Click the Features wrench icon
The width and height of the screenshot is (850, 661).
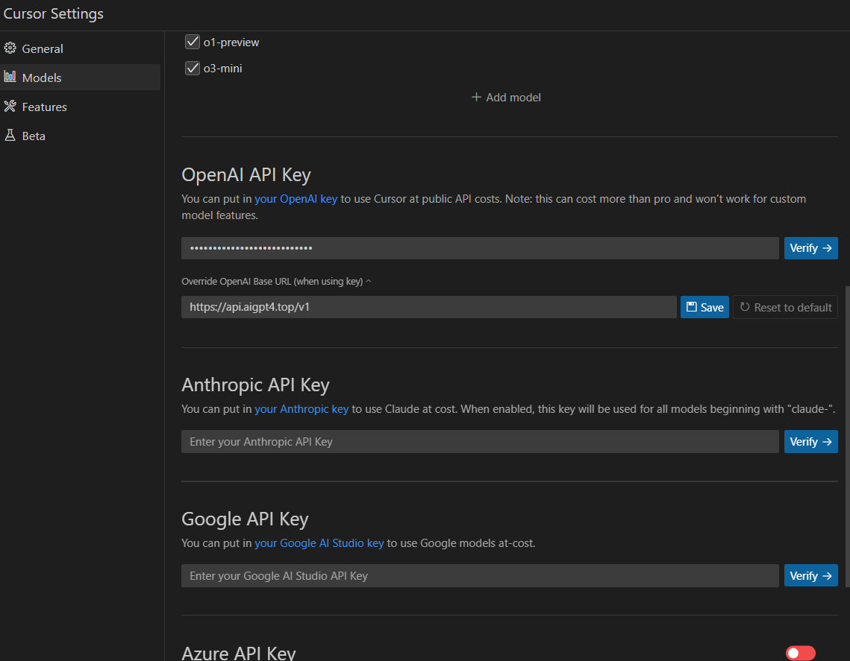[x=10, y=106]
